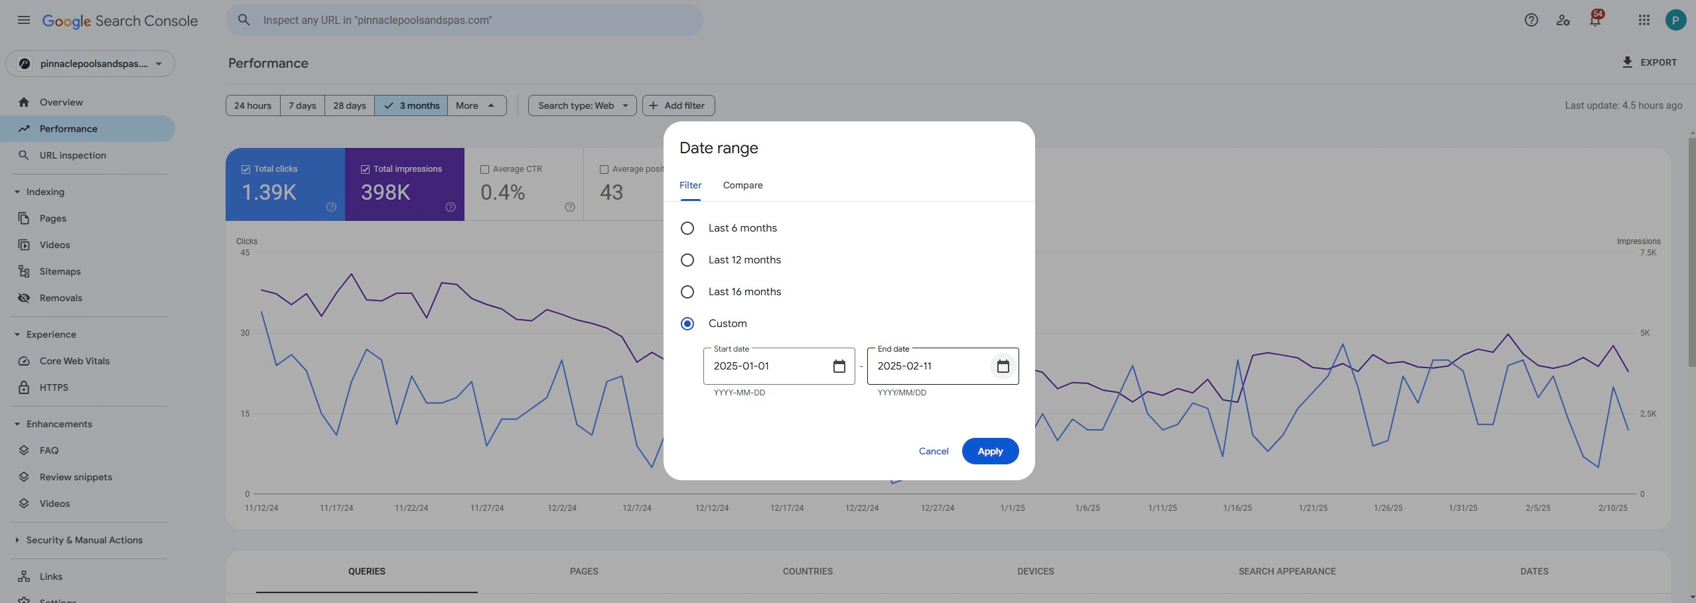Apply the custom date range
Viewport: 1696px width, 603px height.
pyautogui.click(x=990, y=451)
